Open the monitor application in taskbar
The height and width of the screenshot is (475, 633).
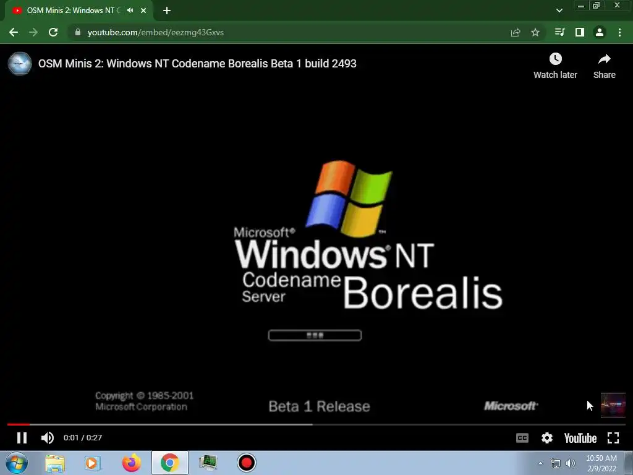click(208, 463)
